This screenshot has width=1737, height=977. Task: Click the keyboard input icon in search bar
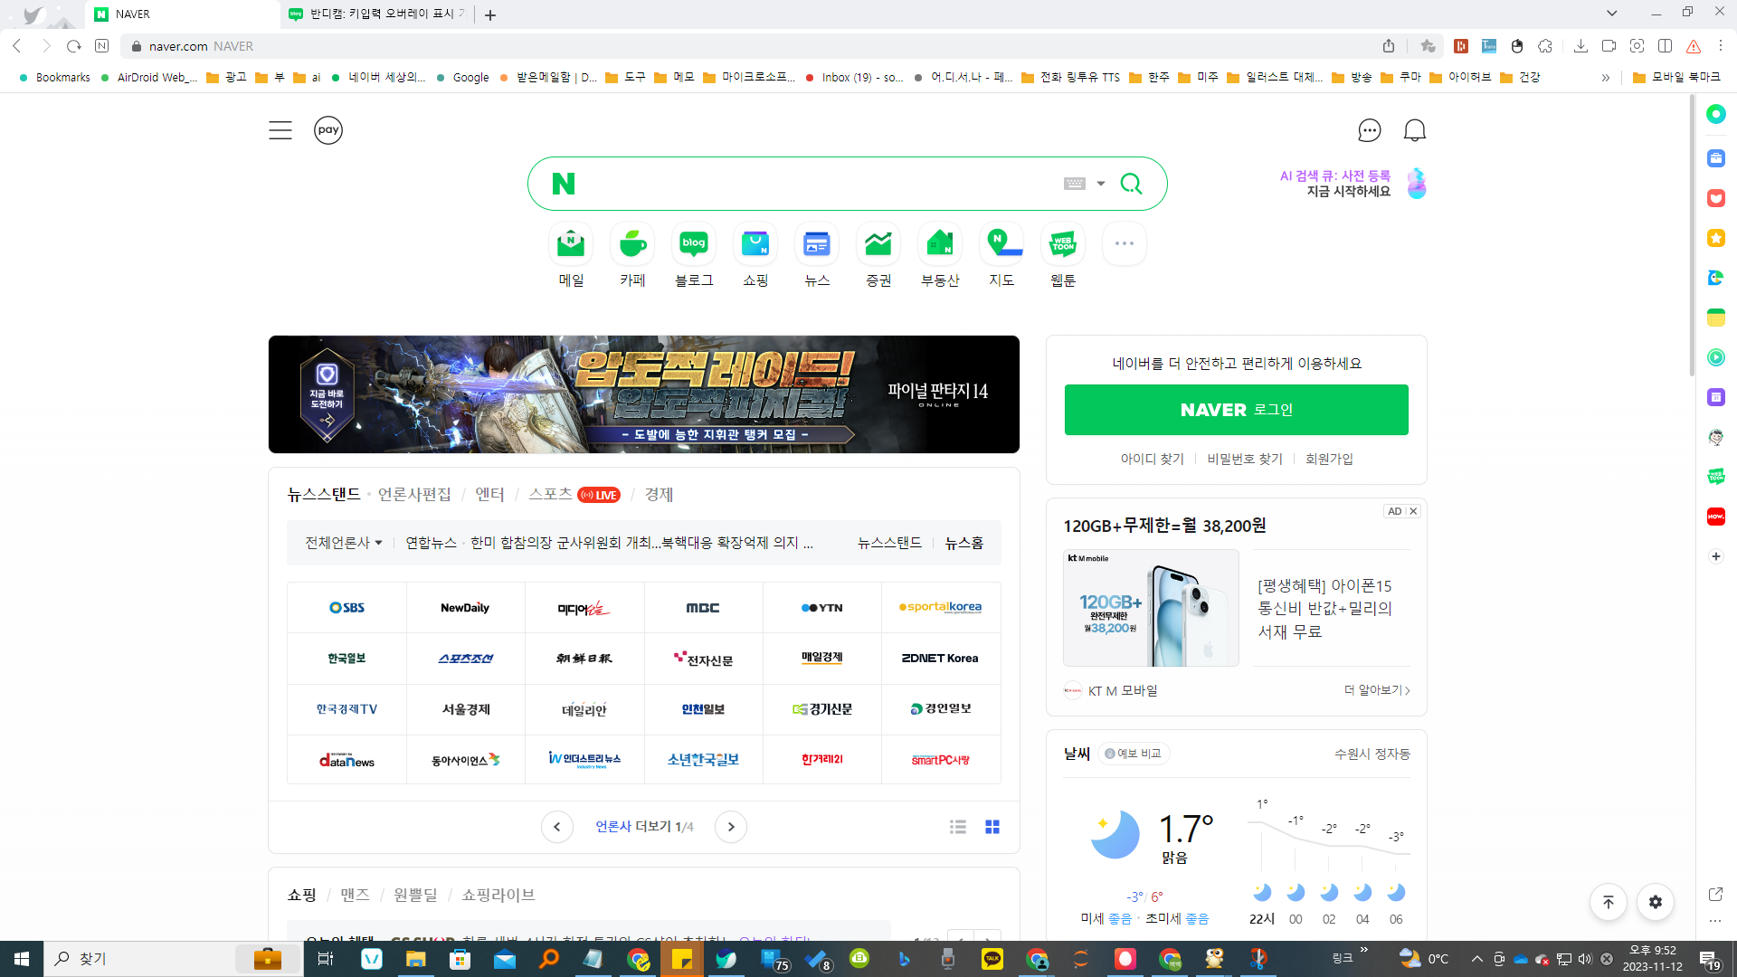1073,183
